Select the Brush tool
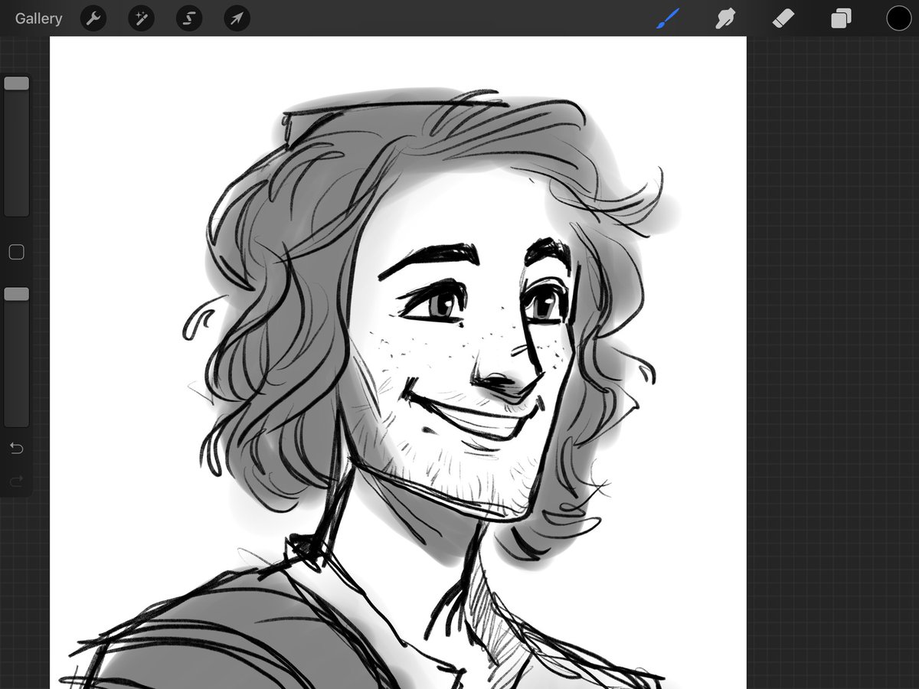 click(669, 18)
